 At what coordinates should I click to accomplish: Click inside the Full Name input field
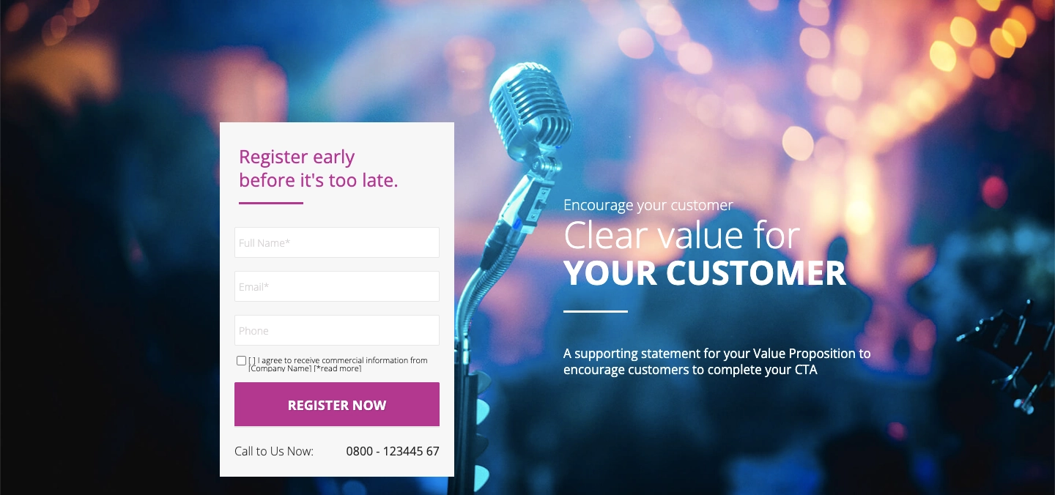(336, 242)
